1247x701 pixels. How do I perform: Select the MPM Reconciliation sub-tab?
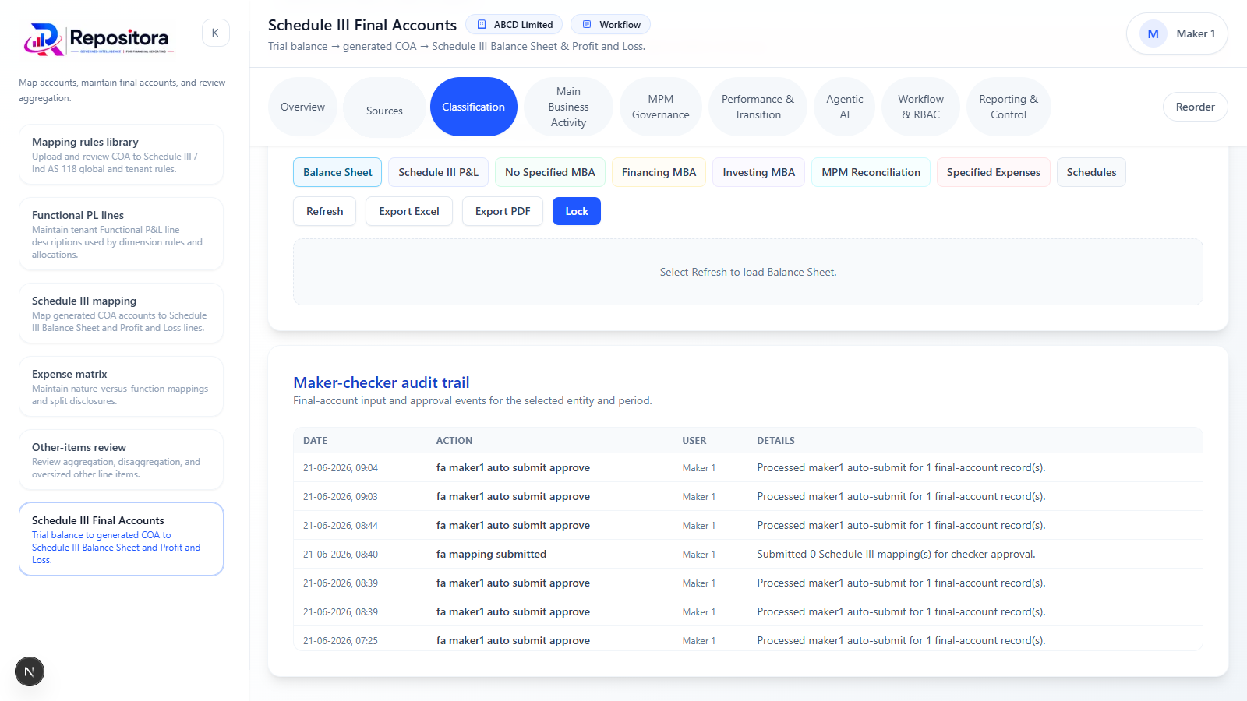click(x=871, y=172)
